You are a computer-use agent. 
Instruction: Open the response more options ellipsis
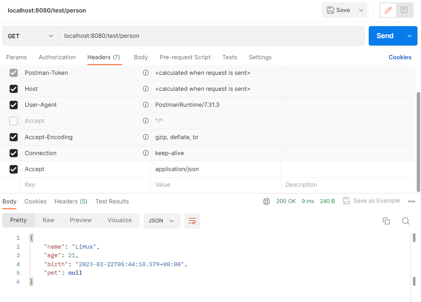(412, 201)
